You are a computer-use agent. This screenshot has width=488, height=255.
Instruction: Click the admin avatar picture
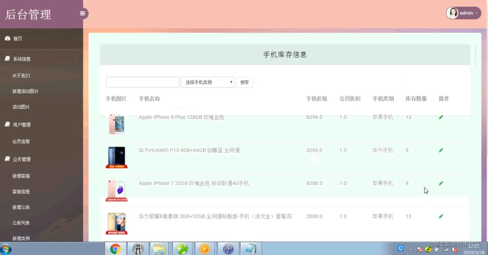click(452, 13)
